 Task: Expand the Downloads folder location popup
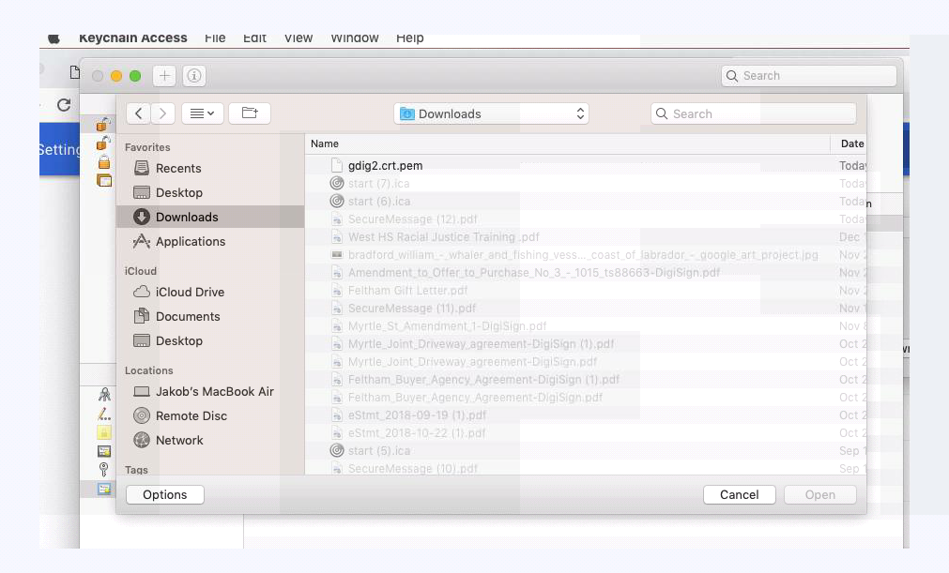click(x=492, y=113)
